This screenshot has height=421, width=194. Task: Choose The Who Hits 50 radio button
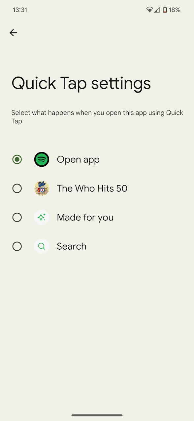pos(17,188)
